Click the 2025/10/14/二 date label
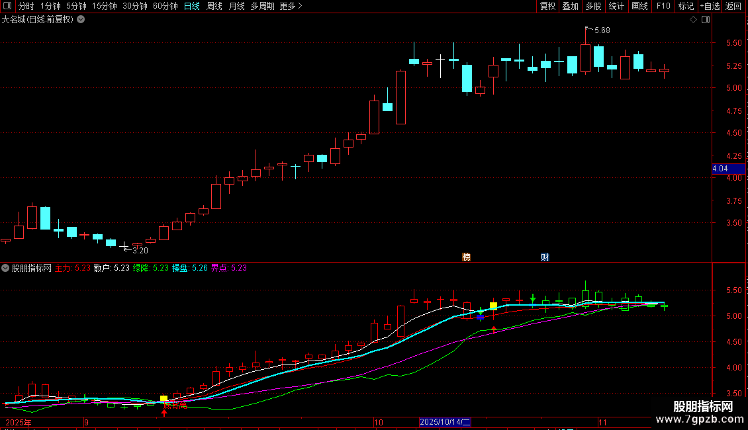 pos(445,422)
